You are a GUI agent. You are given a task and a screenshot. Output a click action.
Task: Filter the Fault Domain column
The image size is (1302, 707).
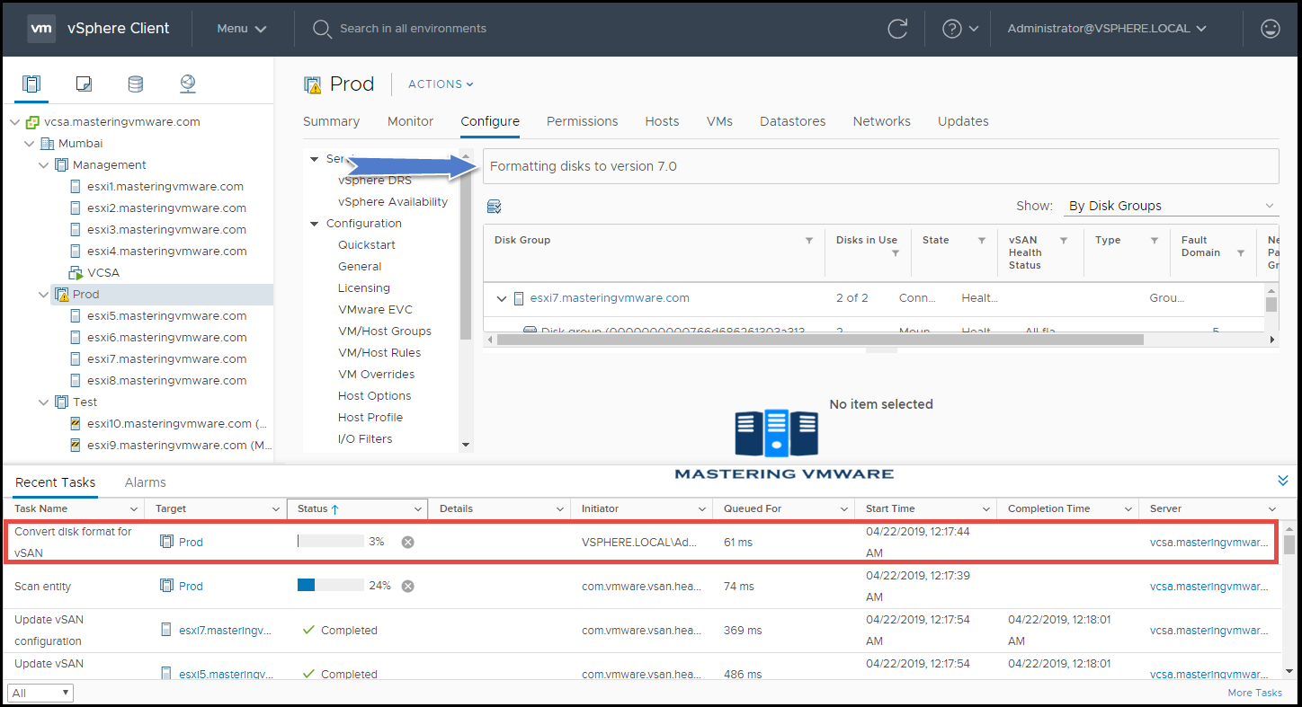(x=1241, y=253)
